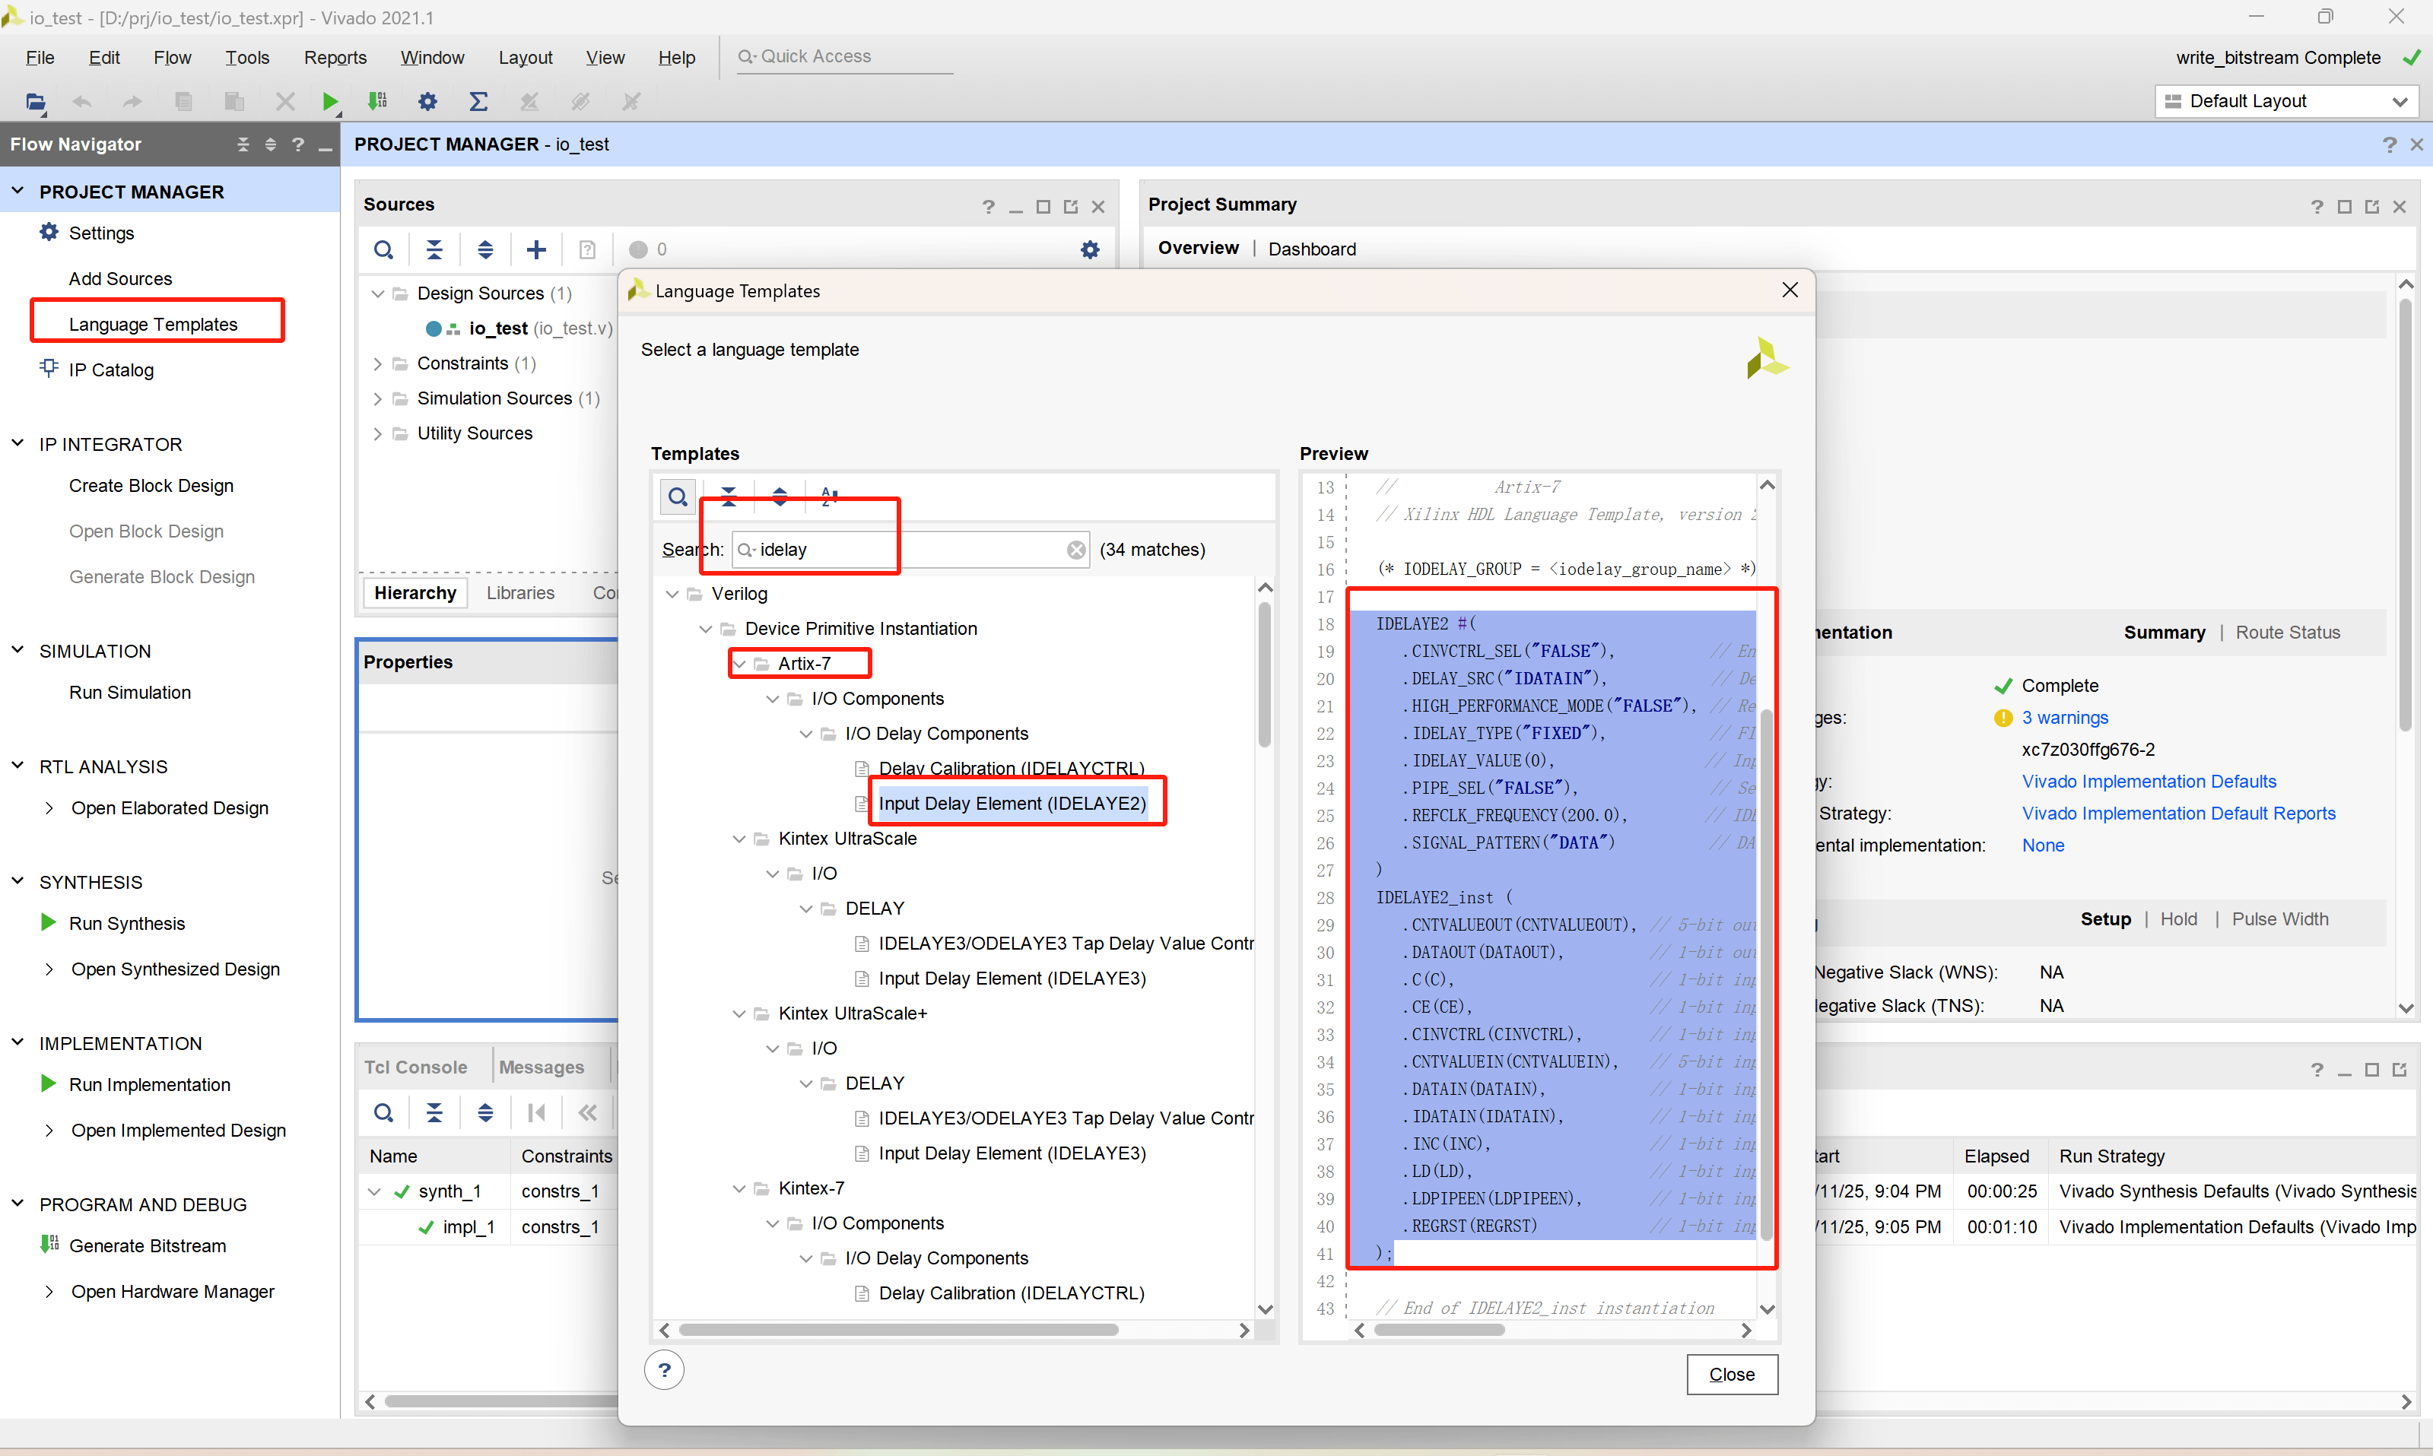Image resolution: width=2433 pixels, height=1456 pixels.
Task: Click search icon in Templates toolbar
Action: [677, 496]
